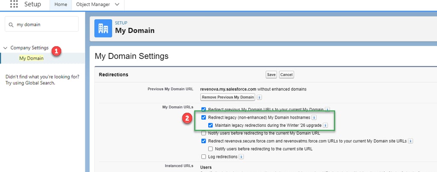437x172 pixels.
Task: Switch to the Home tab
Action: [x=61, y=4]
